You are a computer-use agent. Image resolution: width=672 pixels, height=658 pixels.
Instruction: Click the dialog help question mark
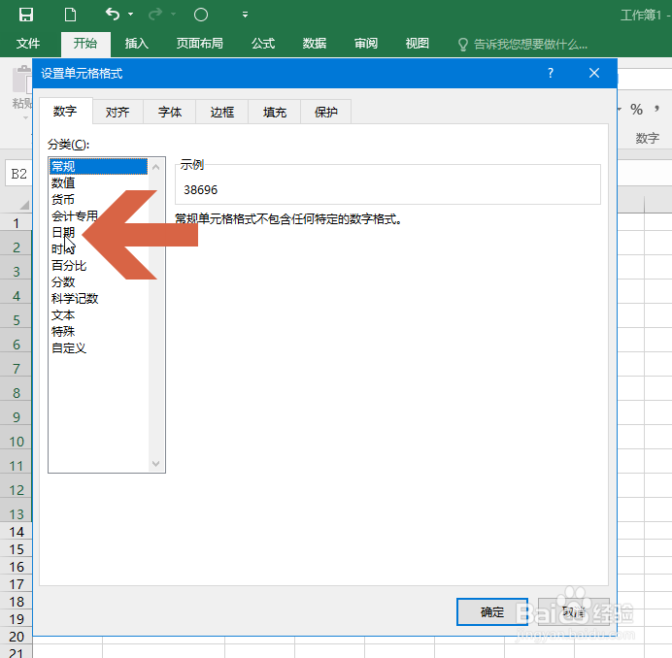coord(551,73)
